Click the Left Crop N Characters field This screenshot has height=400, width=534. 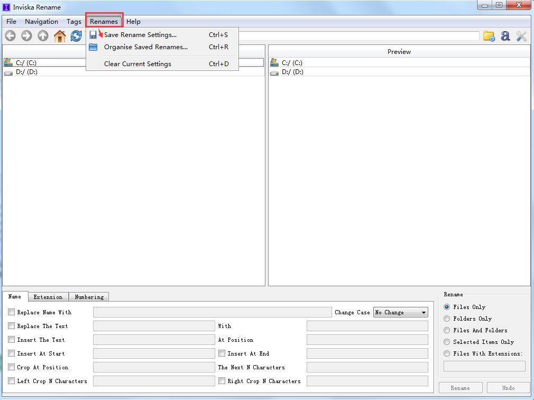154,381
